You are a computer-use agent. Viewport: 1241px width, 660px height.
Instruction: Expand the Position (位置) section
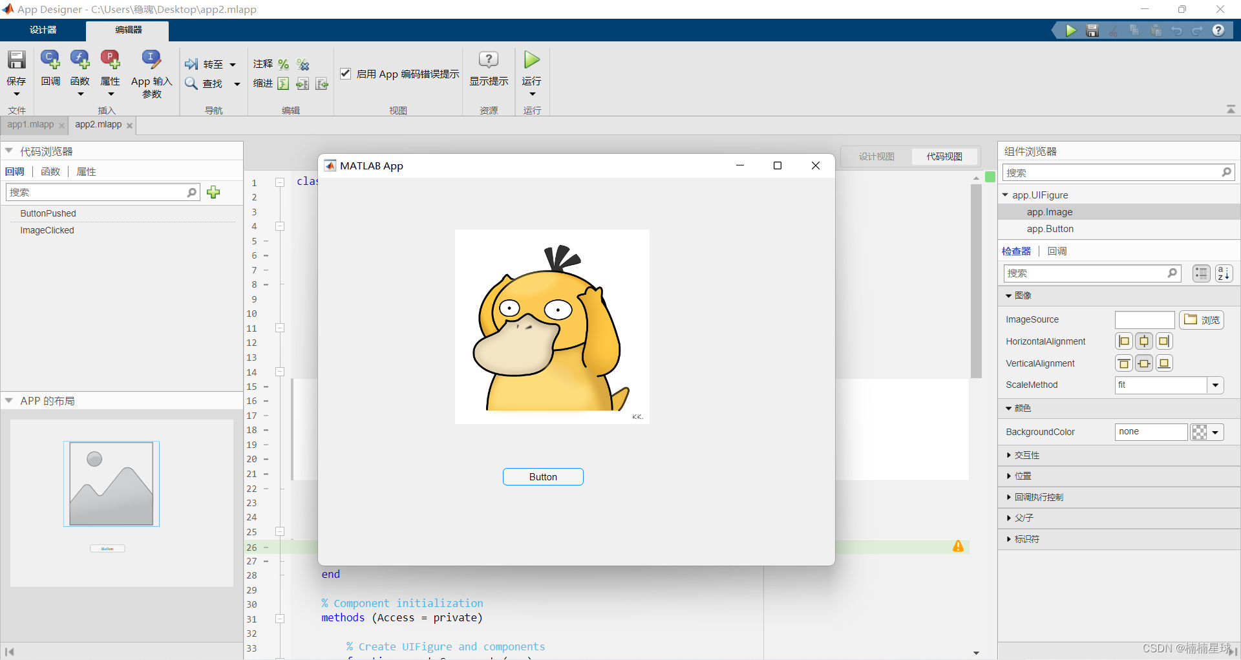click(1008, 476)
